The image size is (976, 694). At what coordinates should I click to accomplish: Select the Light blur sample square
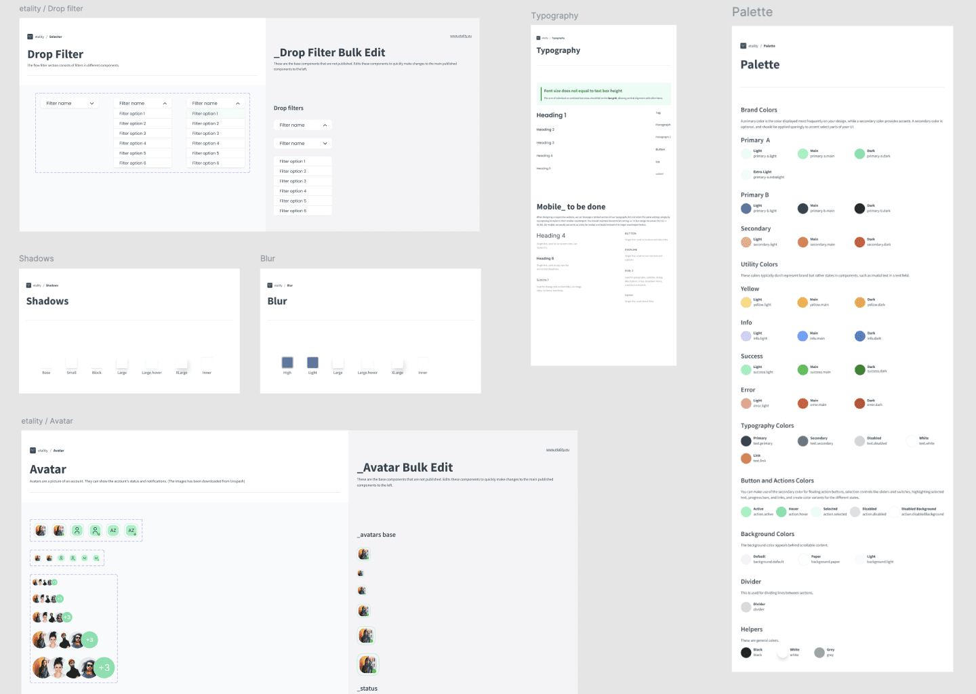(x=312, y=363)
